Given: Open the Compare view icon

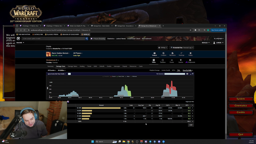Looking at the screenshot, I should 164,53.
